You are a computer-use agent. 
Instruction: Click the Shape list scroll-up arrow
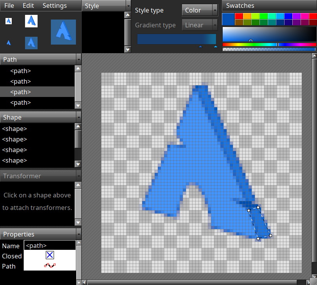point(78,126)
